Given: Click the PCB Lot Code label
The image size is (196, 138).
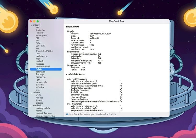Looking at the screenshot, I should [x=77, y=43].
